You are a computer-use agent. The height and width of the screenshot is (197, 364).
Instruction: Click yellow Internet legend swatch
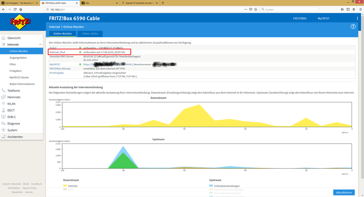point(65,186)
